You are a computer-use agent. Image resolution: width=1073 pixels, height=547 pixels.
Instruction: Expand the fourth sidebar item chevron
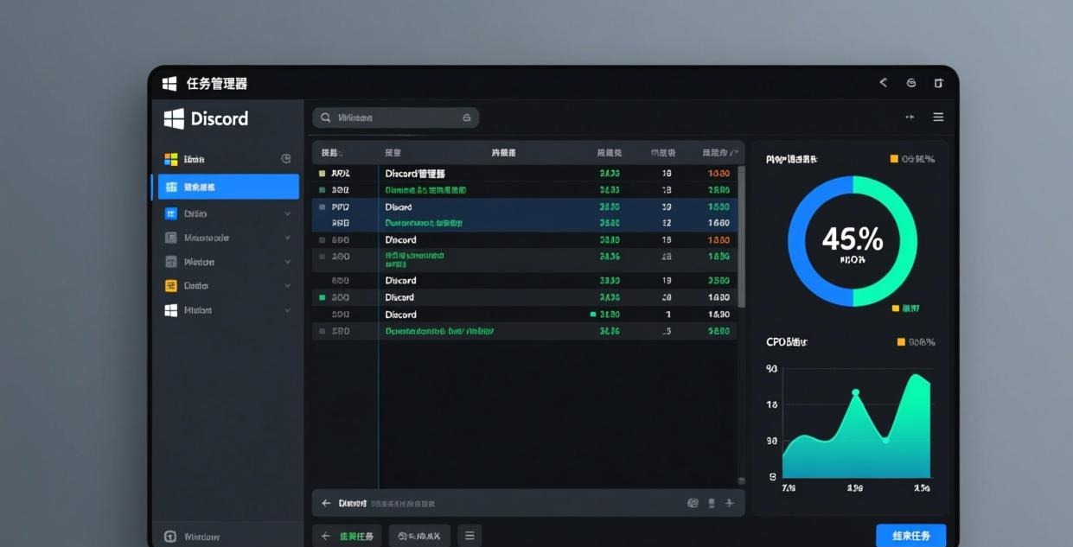(287, 238)
